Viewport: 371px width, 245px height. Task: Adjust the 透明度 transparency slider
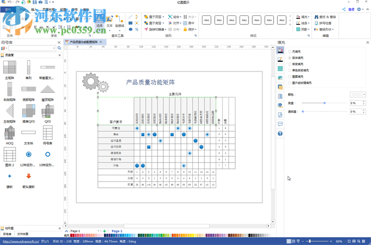pos(324,112)
